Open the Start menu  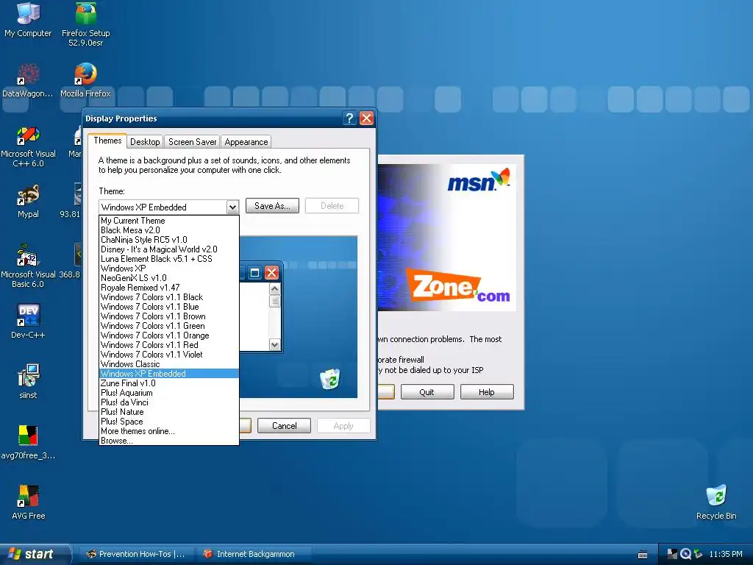coord(35,554)
